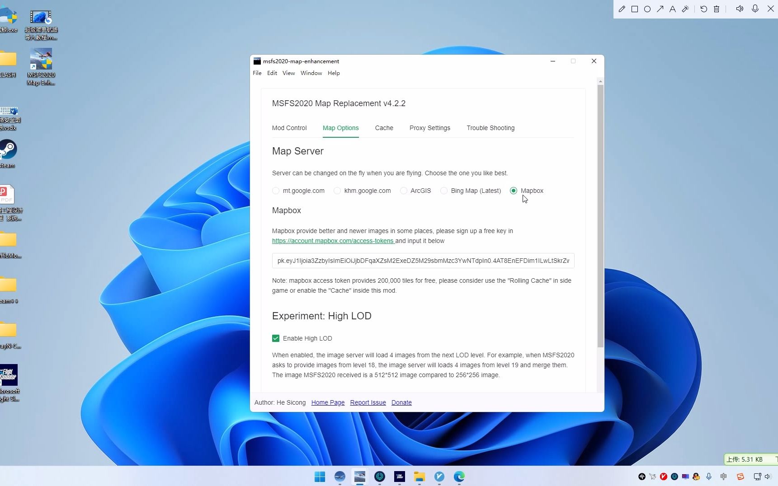Open the airplane app in the taskbar

click(339, 477)
